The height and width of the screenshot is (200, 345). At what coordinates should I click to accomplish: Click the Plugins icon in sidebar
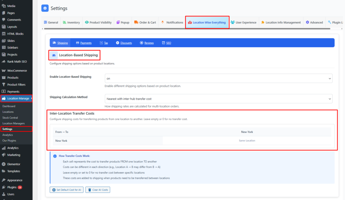click(x=3, y=187)
